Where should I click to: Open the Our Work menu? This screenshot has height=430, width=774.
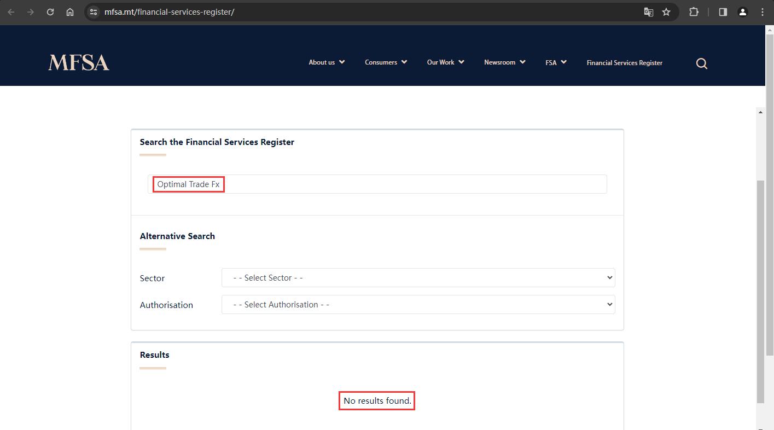[446, 62]
